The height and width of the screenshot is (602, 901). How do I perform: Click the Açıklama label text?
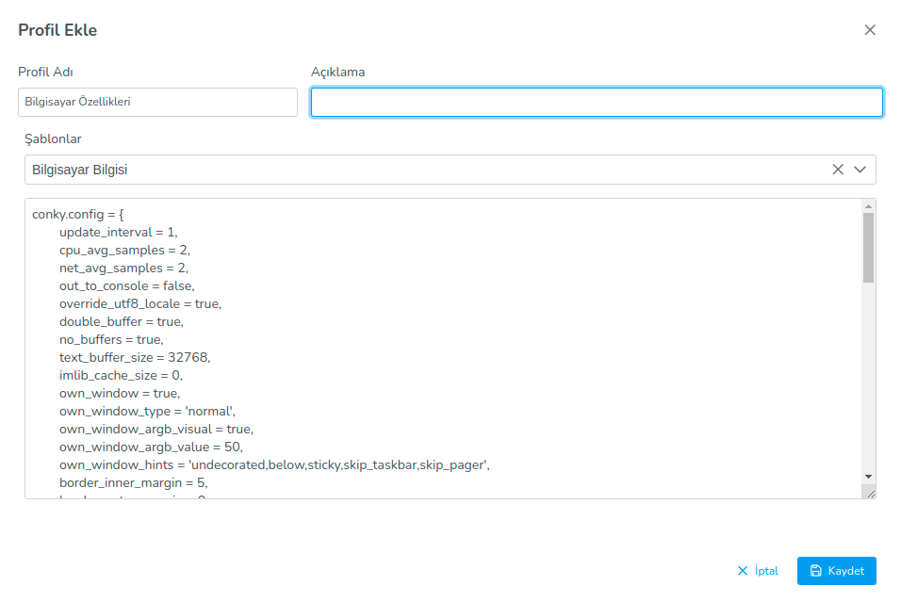337,72
